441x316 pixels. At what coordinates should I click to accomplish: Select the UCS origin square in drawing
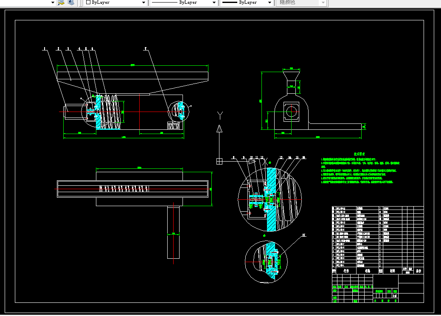(x=219, y=161)
